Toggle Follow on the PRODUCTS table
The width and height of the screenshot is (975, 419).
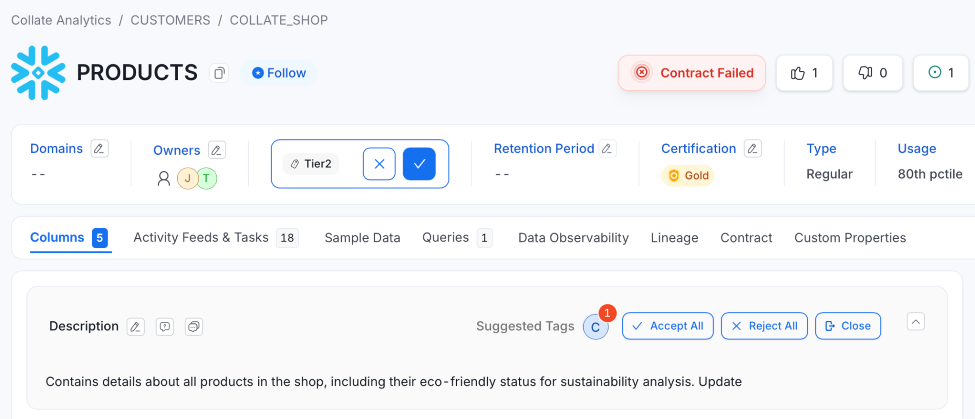click(x=279, y=73)
